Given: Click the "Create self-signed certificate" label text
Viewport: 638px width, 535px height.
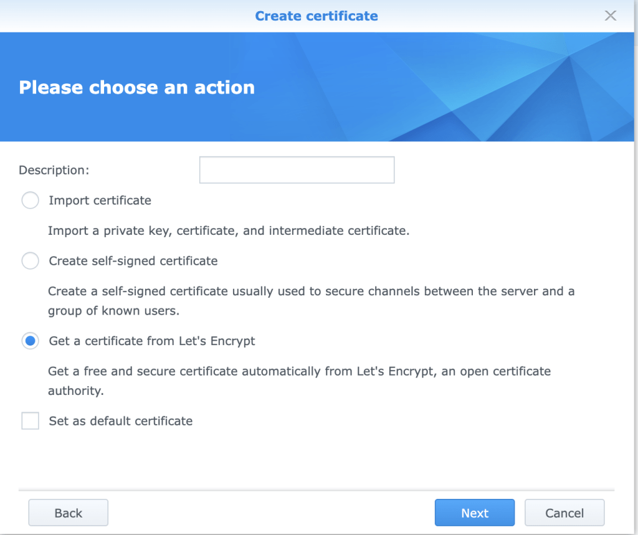Looking at the screenshot, I should click(133, 261).
